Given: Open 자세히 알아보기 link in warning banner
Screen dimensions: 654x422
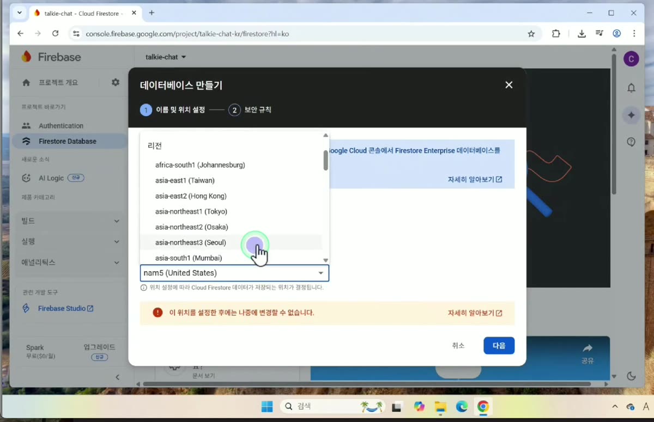Looking at the screenshot, I should [x=475, y=313].
